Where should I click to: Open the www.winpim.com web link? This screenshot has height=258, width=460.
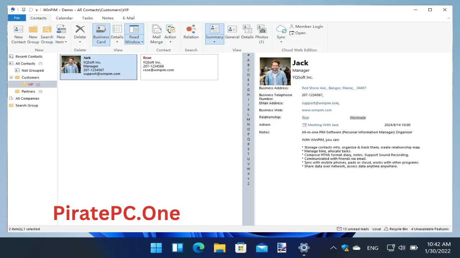point(317,110)
